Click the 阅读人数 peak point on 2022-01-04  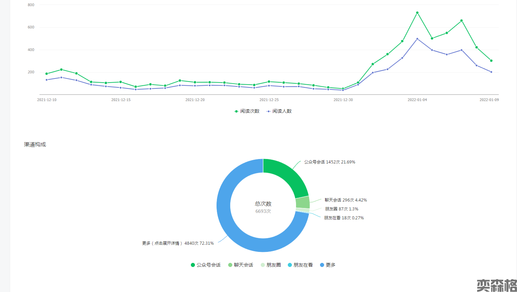click(x=417, y=39)
